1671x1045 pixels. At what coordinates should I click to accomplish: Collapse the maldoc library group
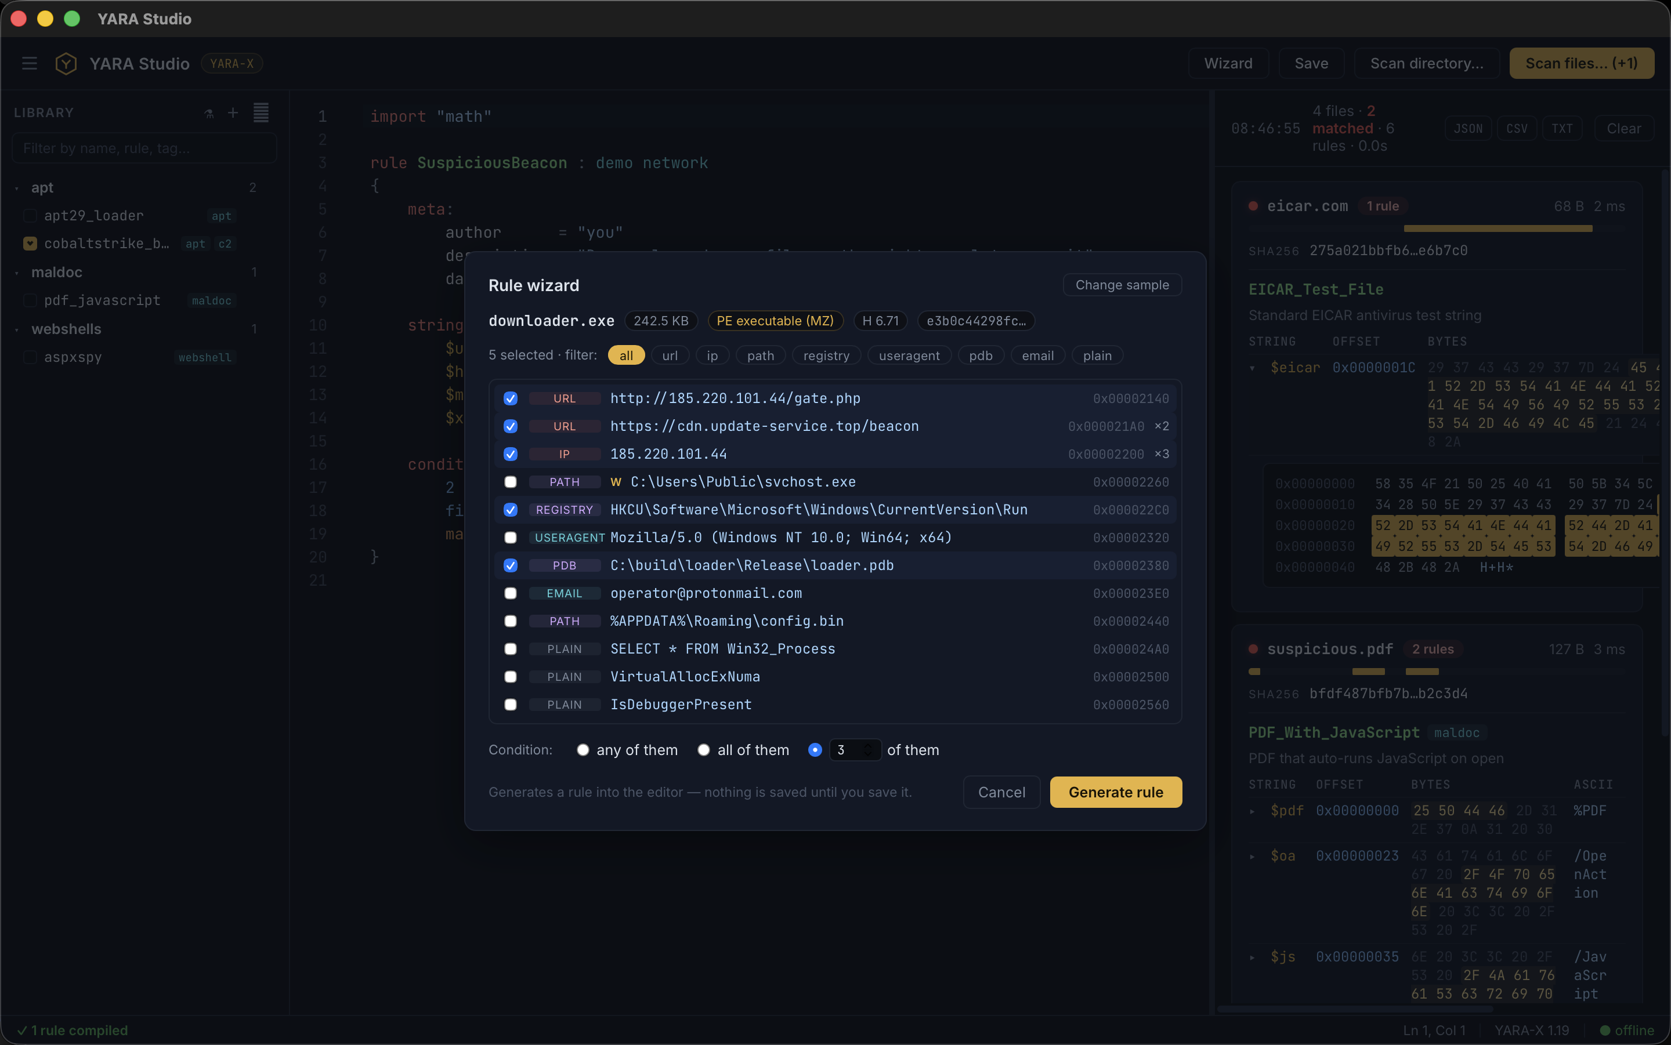tap(17, 273)
